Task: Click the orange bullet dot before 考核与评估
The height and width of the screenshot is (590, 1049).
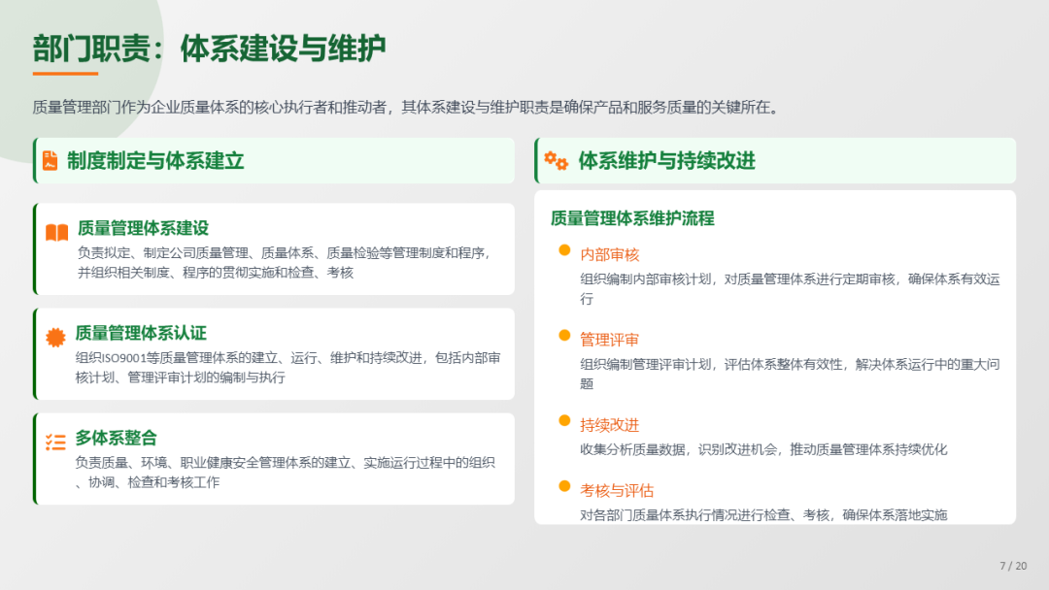Action: (x=564, y=485)
